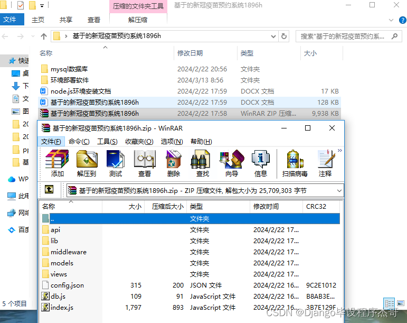
Task: Switch to the 共享 ribbon tab
Action: 65,20
